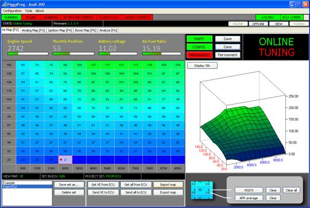Click the PiggyProg app icon in title bar
310x208 pixels.
point(4,4)
